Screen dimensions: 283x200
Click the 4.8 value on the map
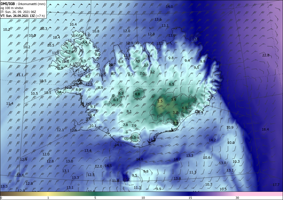(137, 94)
